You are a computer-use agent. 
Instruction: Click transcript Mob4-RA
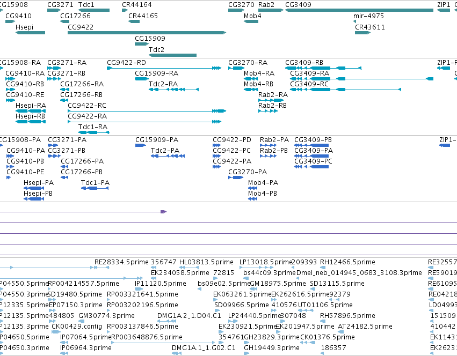259,73
